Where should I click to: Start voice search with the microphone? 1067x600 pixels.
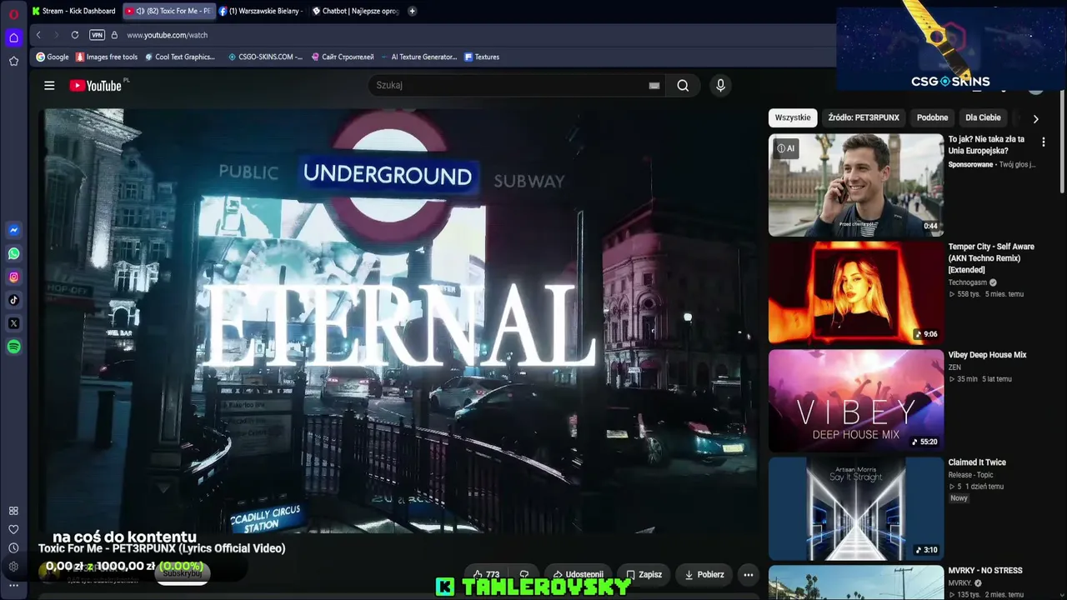click(x=721, y=85)
